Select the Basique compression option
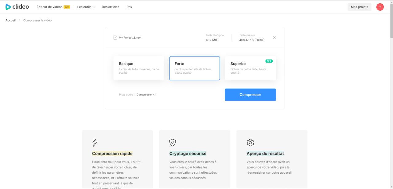 [x=139, y=68]
